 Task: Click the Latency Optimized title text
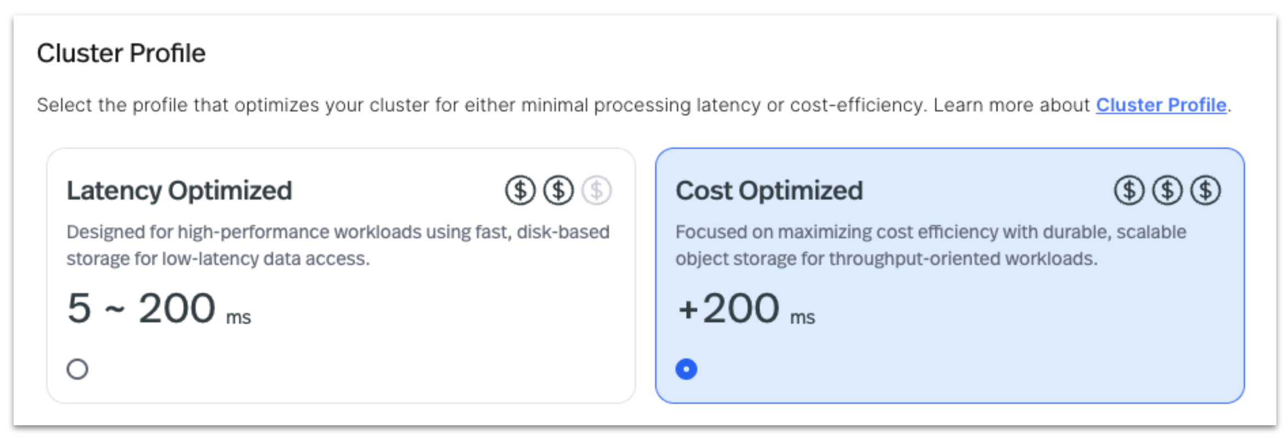coord(180,191)
